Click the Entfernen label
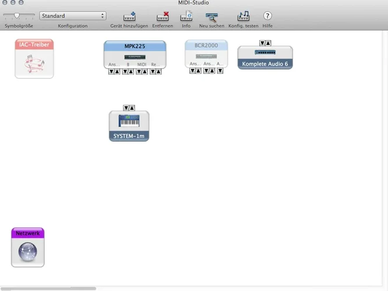 [163, 26]
